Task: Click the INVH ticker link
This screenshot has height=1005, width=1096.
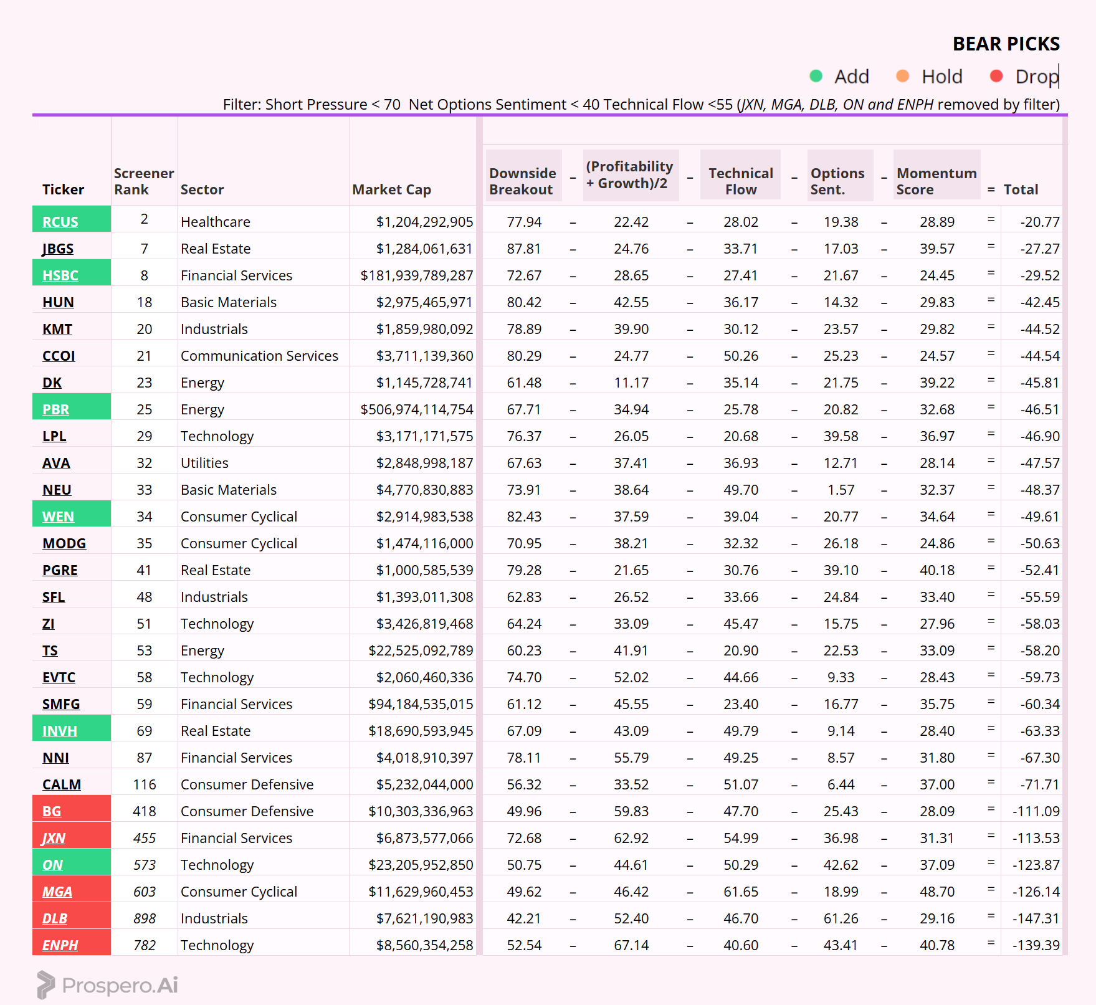Action: (x=60, y=731)
